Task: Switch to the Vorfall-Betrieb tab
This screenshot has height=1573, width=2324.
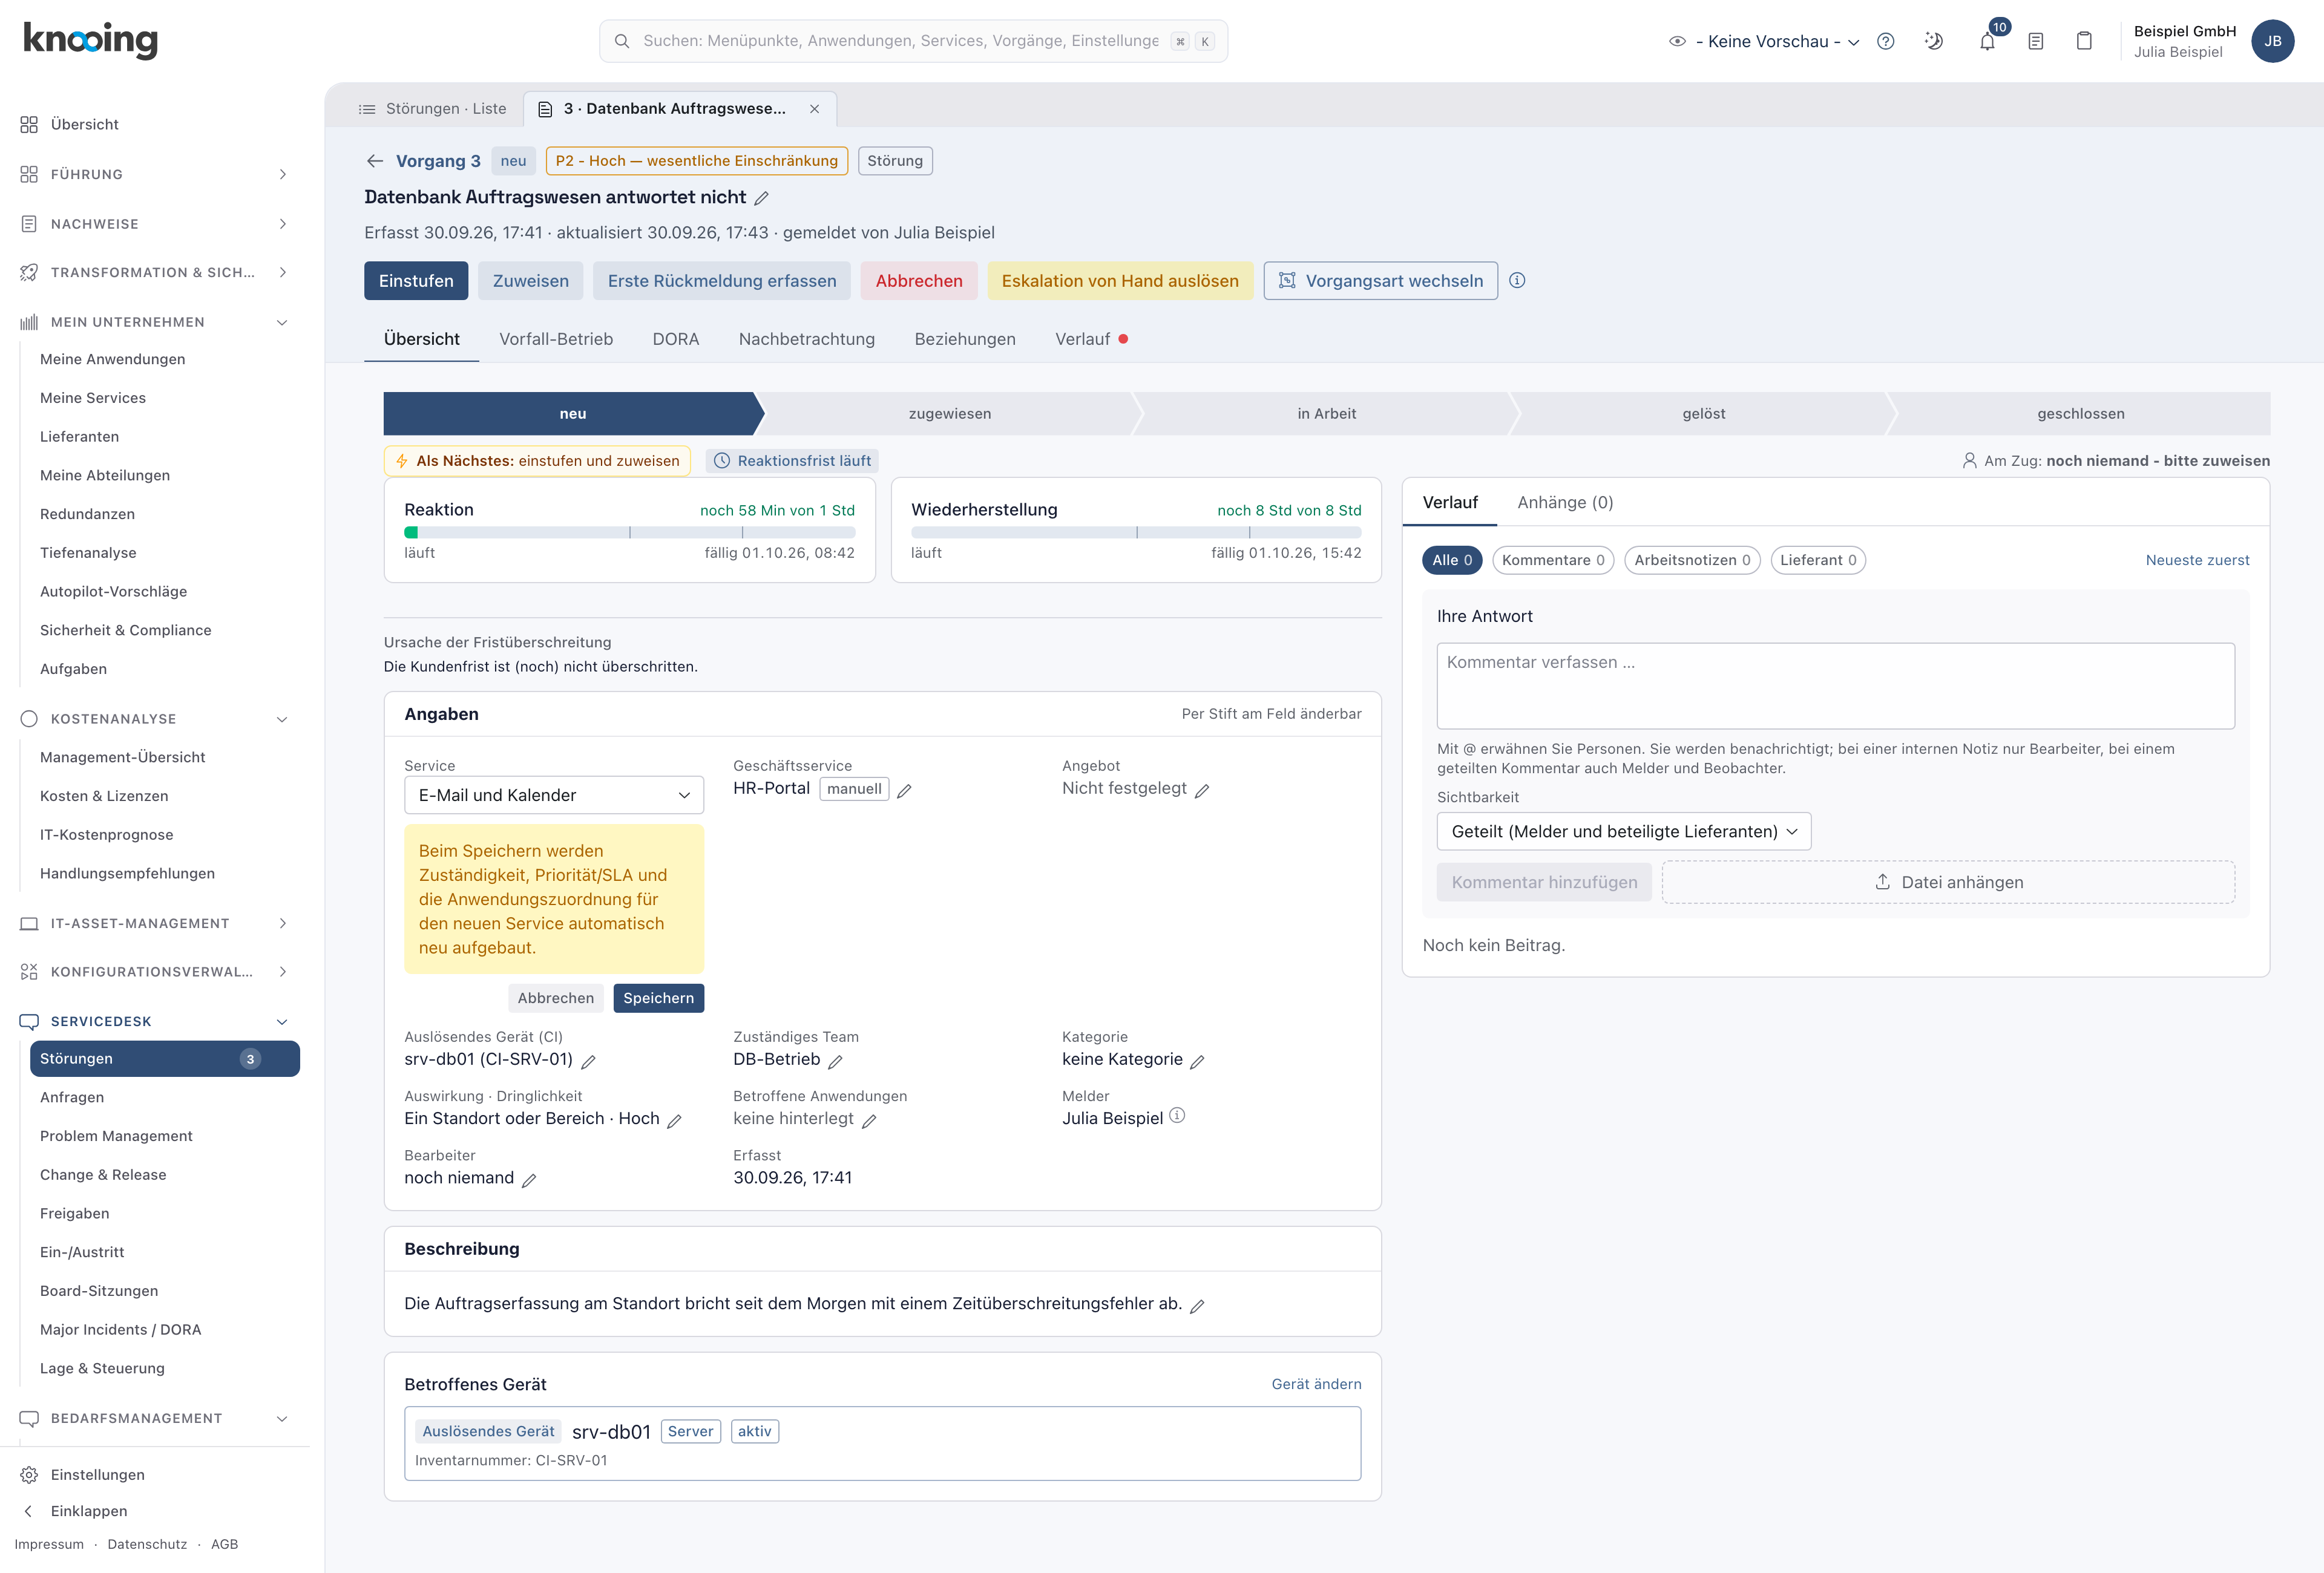Action: click(x=556, y=340)
